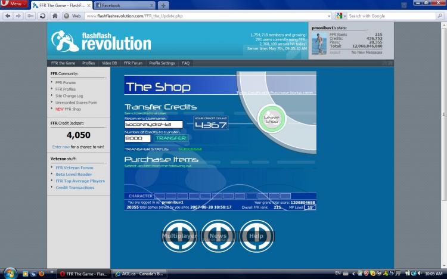Image resolution: width=447 pixels, height=279 pixels.
Task: Click the Web globe site badge
Action: (x=72, y=16)
